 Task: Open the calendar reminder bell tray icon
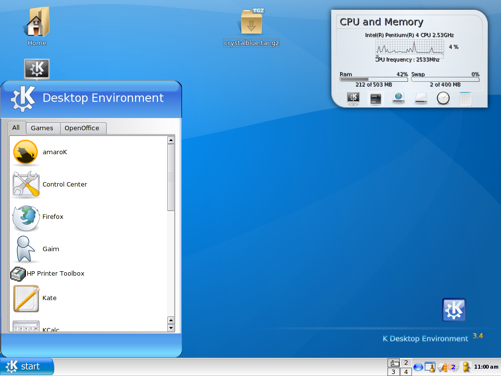click(430, 367)
